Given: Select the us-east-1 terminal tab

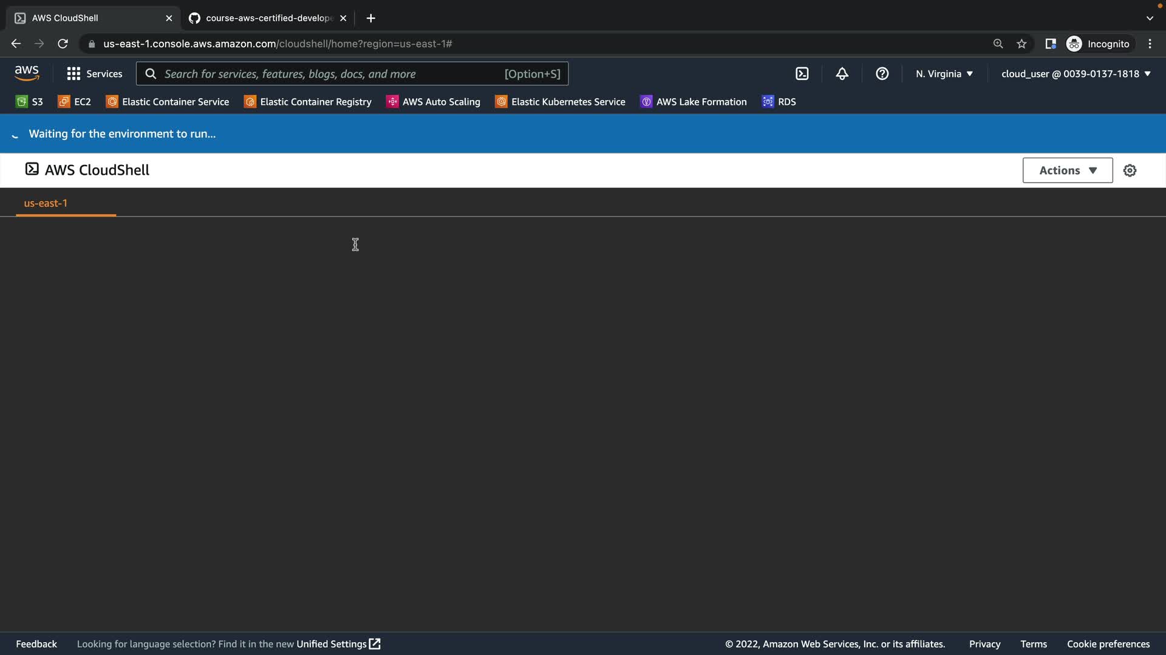Looking at the screenshot, I should pyautogui.click(x=46, y=203).
